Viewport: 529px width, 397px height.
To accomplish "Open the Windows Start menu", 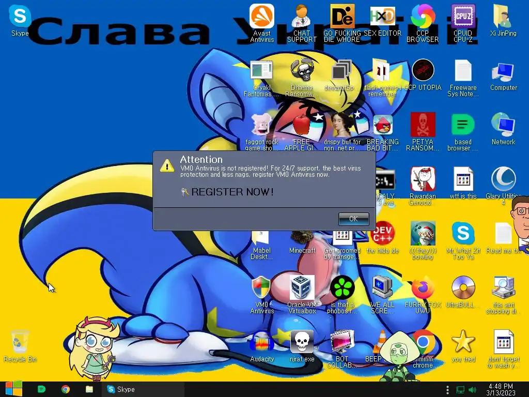I will click(x=13, y=389).
